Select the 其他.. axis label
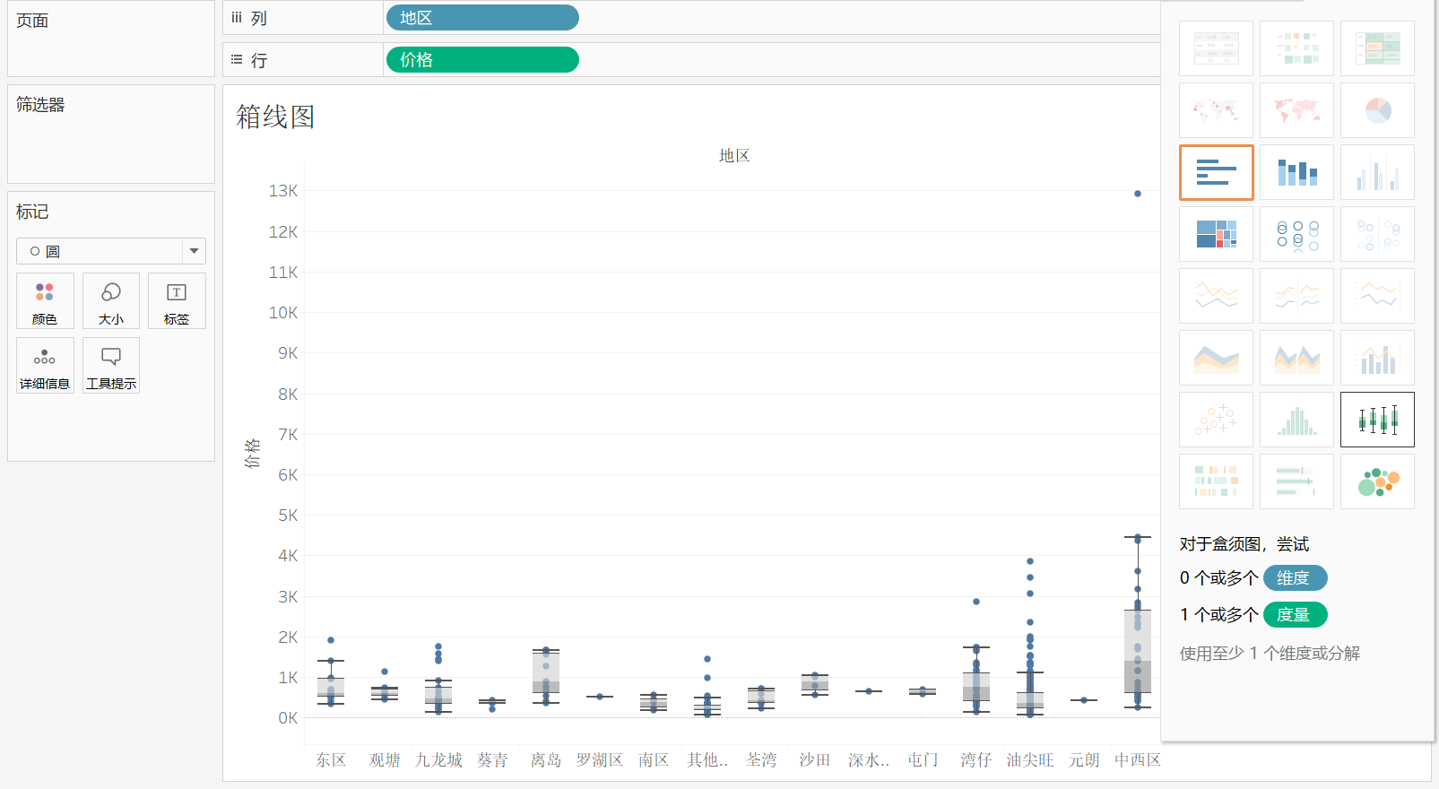Image resolution: width=1439 pixels, height=789 pixels. pos(707,760)
